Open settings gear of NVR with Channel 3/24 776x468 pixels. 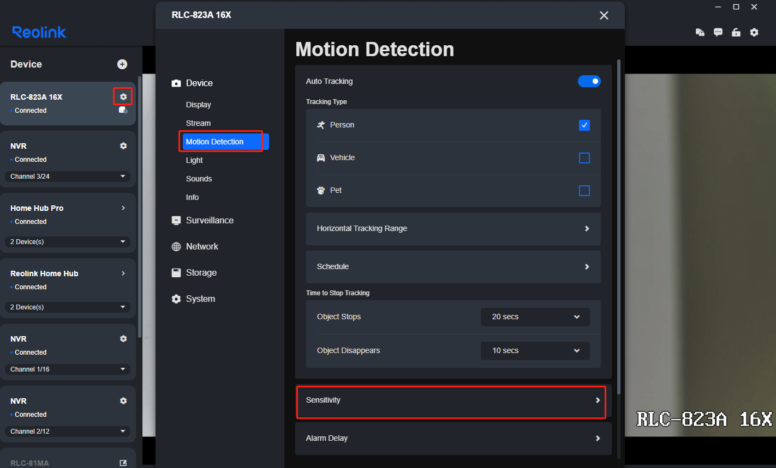point(123,146)
